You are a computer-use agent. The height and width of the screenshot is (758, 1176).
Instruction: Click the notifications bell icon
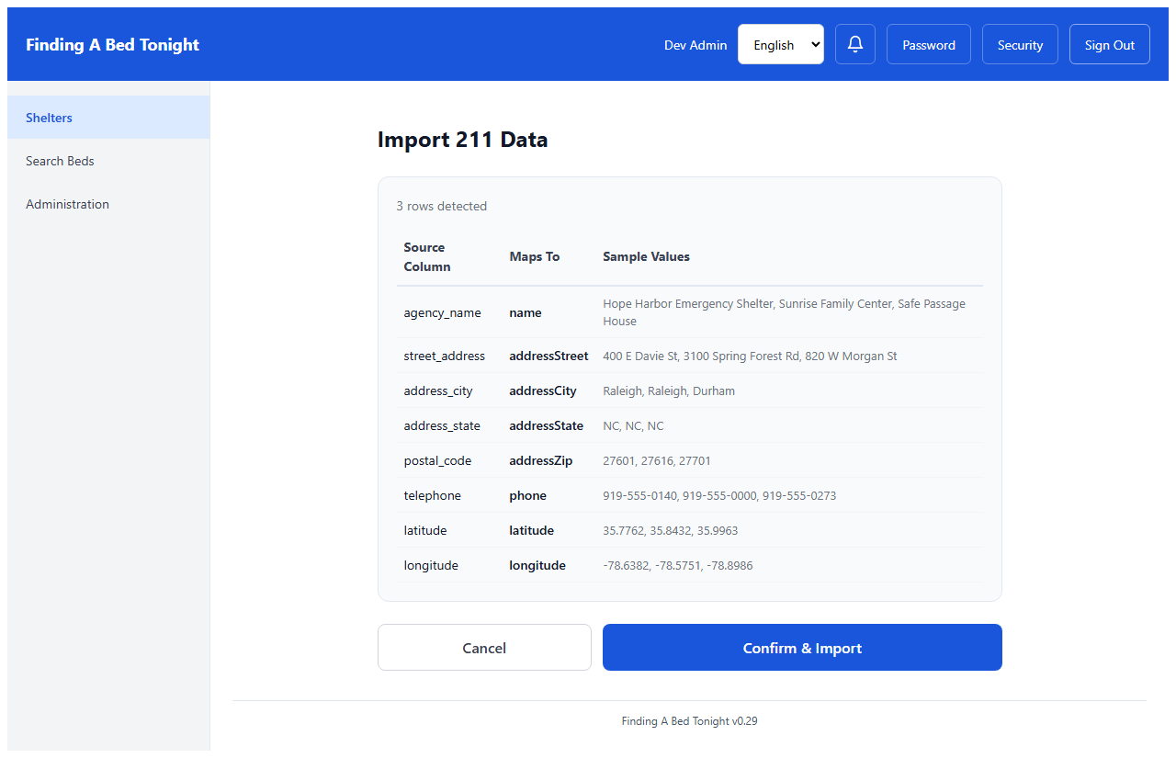pyautogui.click(x=854, y=44)
